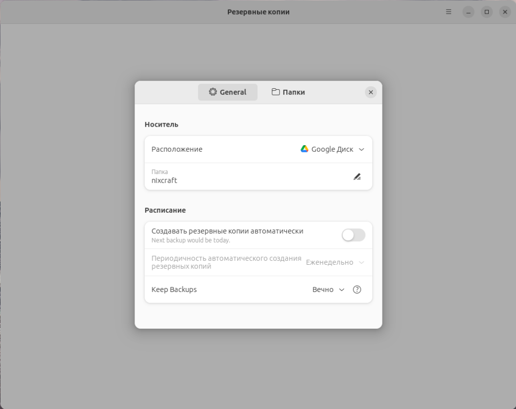Click the folder icon on Папки tab
Viewport: 516px width, 409px height.
276,92
